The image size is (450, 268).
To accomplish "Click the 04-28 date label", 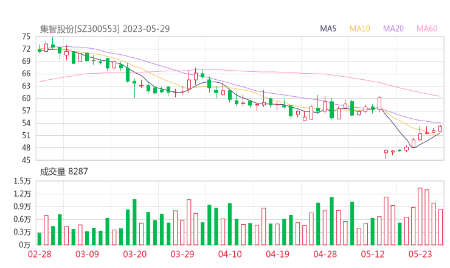I will pos(325,254).
